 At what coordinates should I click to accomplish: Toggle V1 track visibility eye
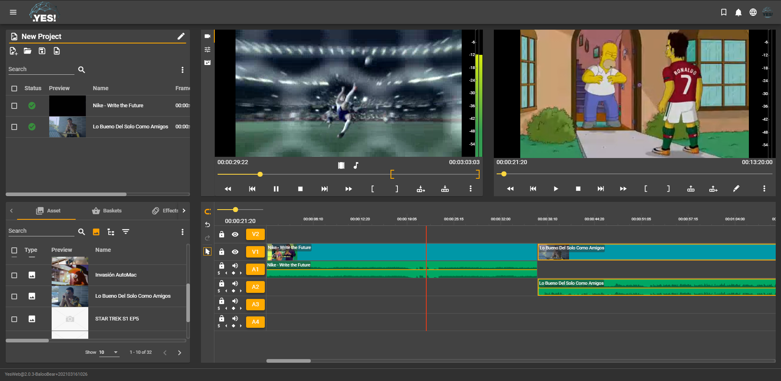(235, 252)
